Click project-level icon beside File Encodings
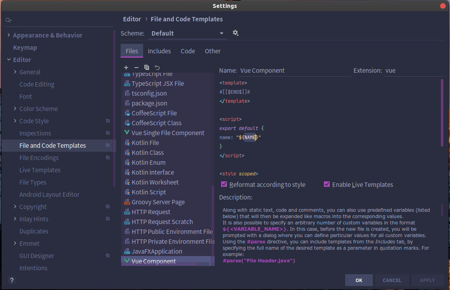 (x=108, y=158)
